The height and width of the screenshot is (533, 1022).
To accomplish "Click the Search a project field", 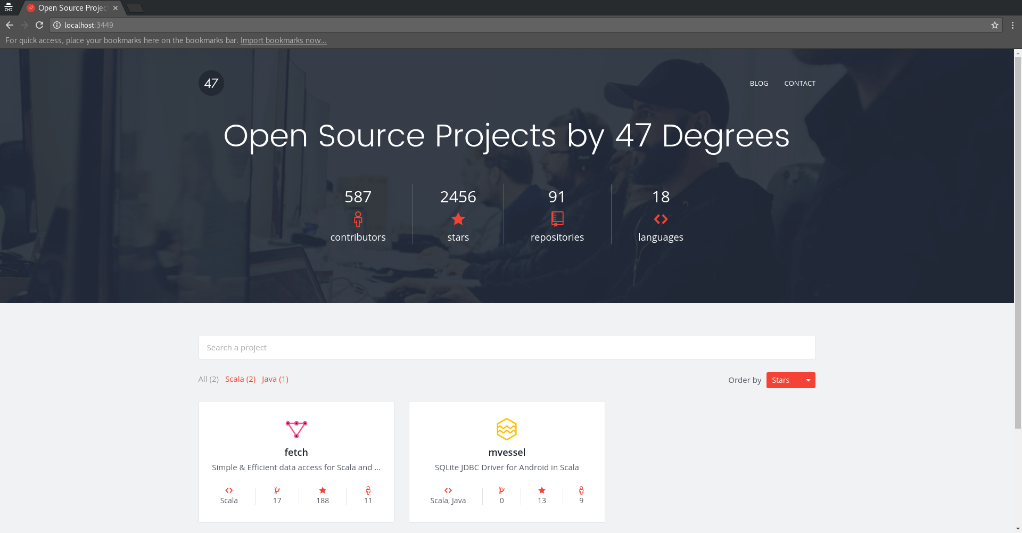I will pos(507,347).
